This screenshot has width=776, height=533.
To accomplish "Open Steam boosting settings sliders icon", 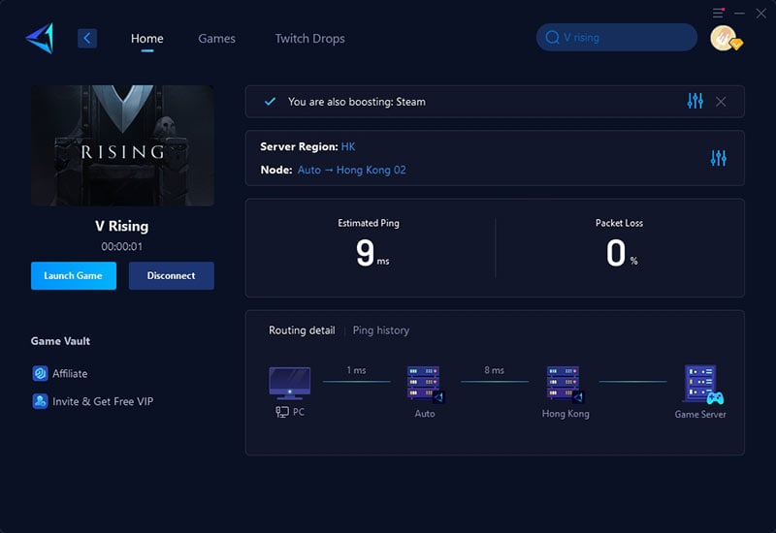I will 695,101.
